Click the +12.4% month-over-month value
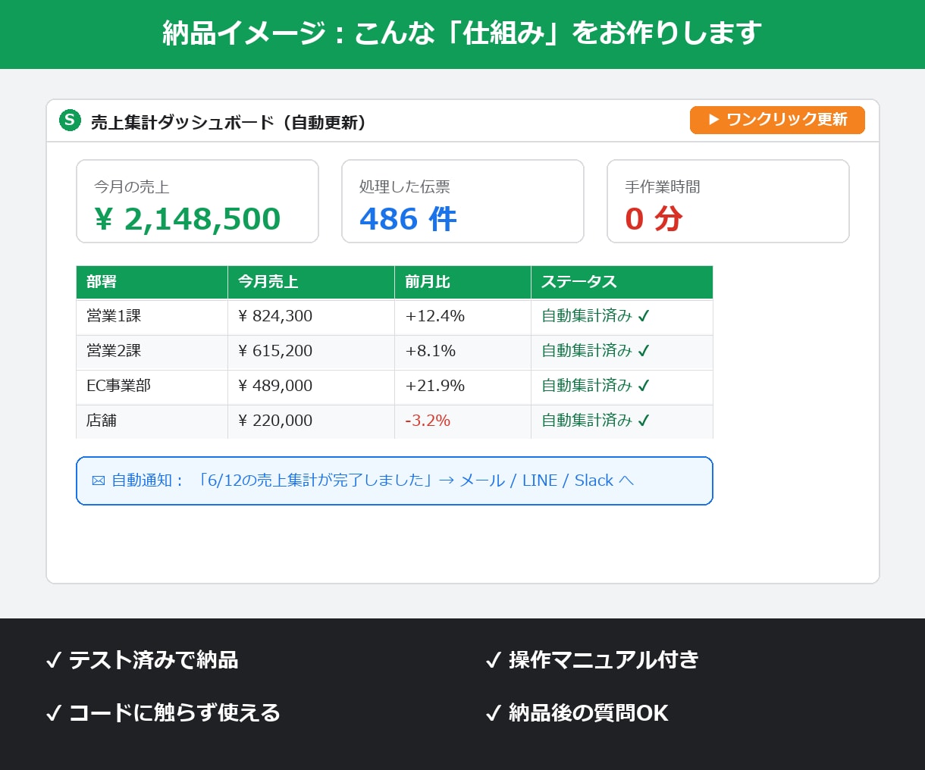The width and height of the screenshot is (925, 770). tap(435, 316)
